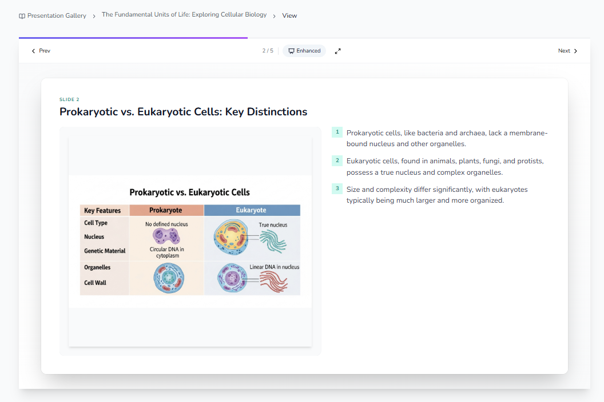This screenshot has height=402, width=604.
Task: Click the SLIDE 2 label above the title
Action: pyautogui.click(x=69, y=99)
